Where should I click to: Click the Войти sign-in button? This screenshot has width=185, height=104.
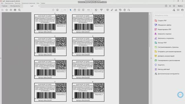180,6
